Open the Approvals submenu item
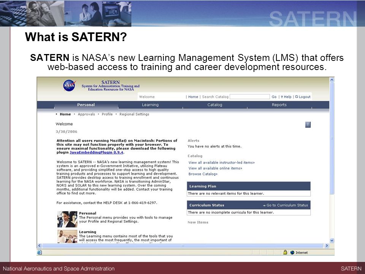This screenshot has width=365, height=274. coord(86,114)
